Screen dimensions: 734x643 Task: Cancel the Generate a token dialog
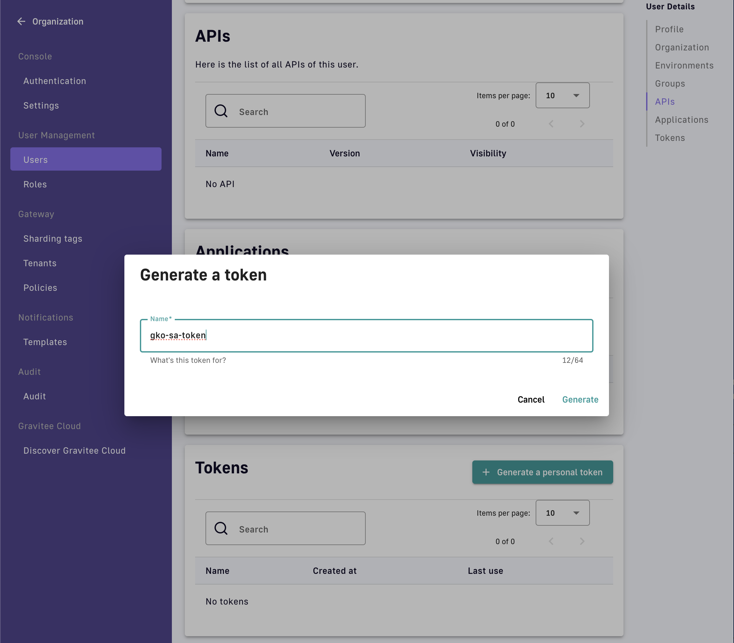point(530,400)
